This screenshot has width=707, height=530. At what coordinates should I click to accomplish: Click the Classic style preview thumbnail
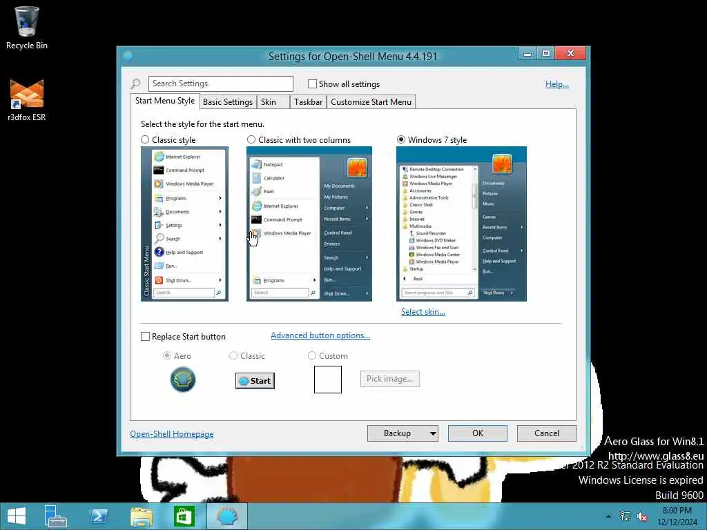click(x=184, y=224)
